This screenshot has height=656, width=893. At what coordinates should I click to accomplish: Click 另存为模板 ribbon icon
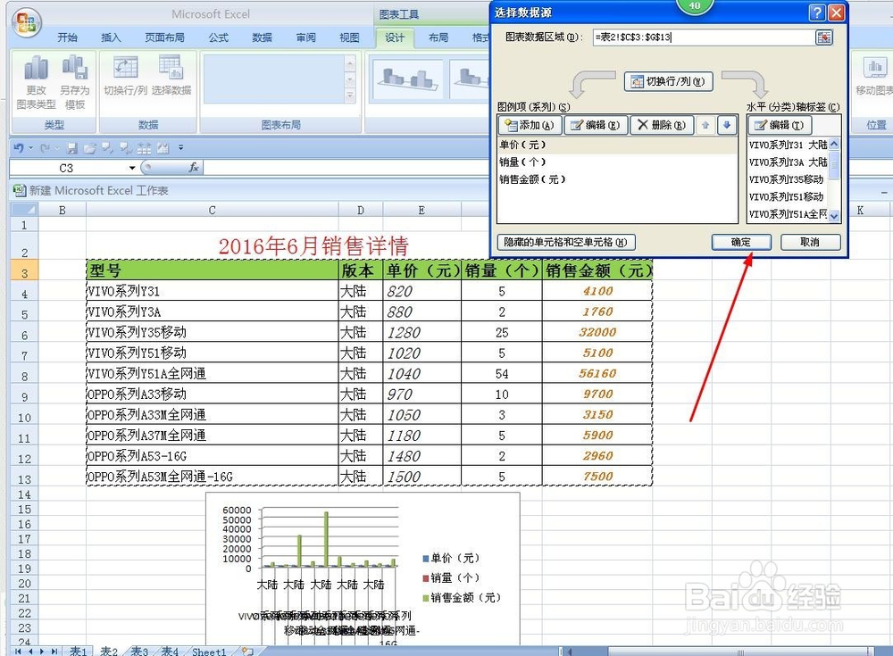tap(75, 83)
